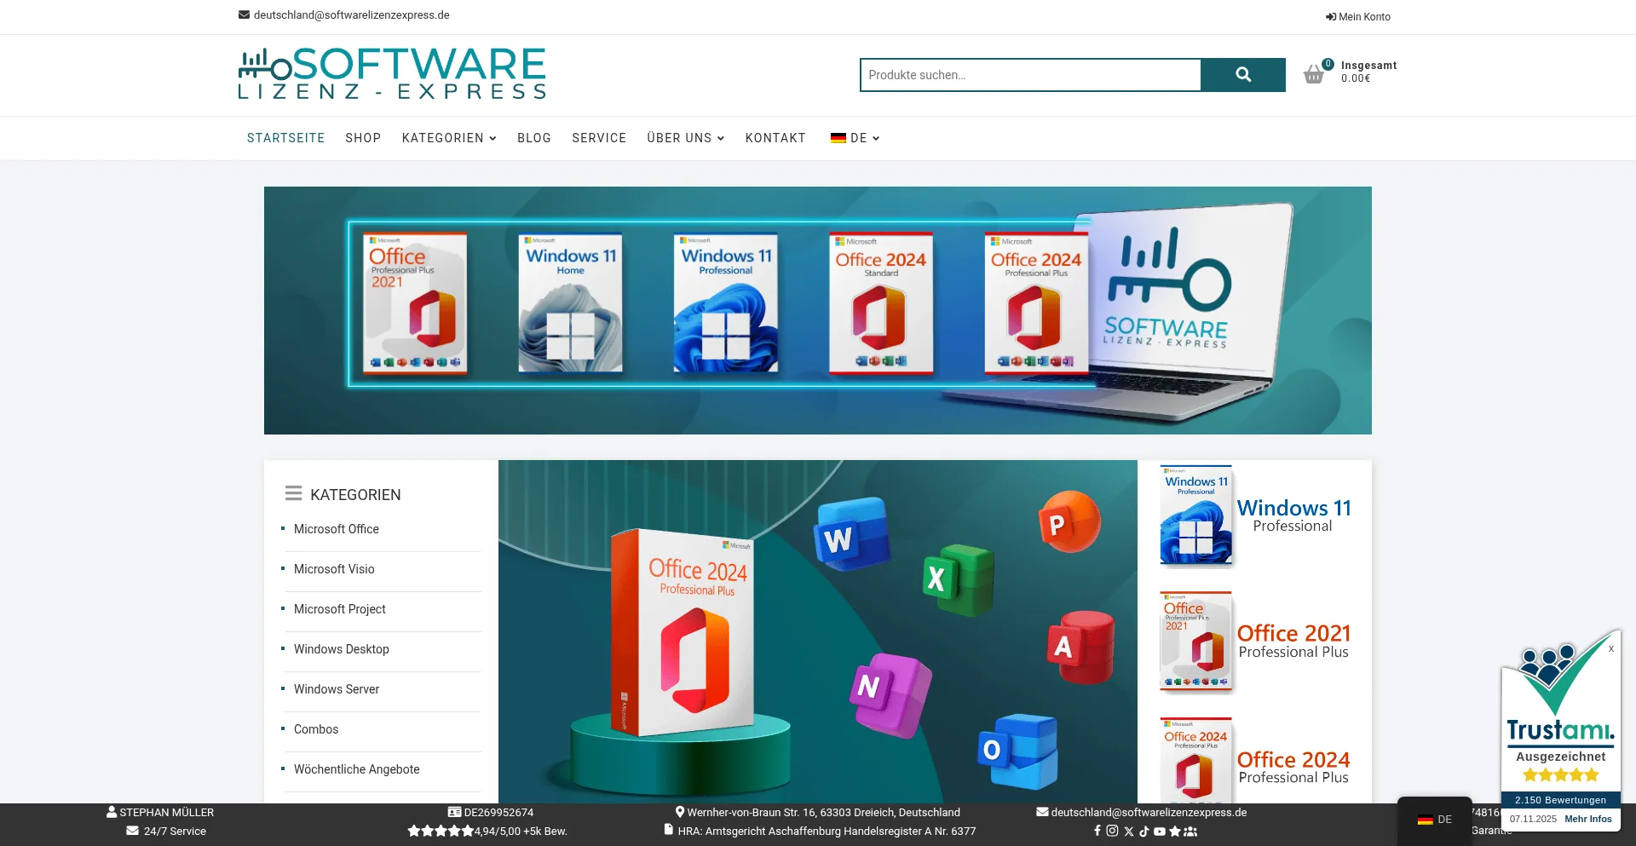Close the Trustami badge with x
The image size is (1636, 846).
tap(1610, 649)
